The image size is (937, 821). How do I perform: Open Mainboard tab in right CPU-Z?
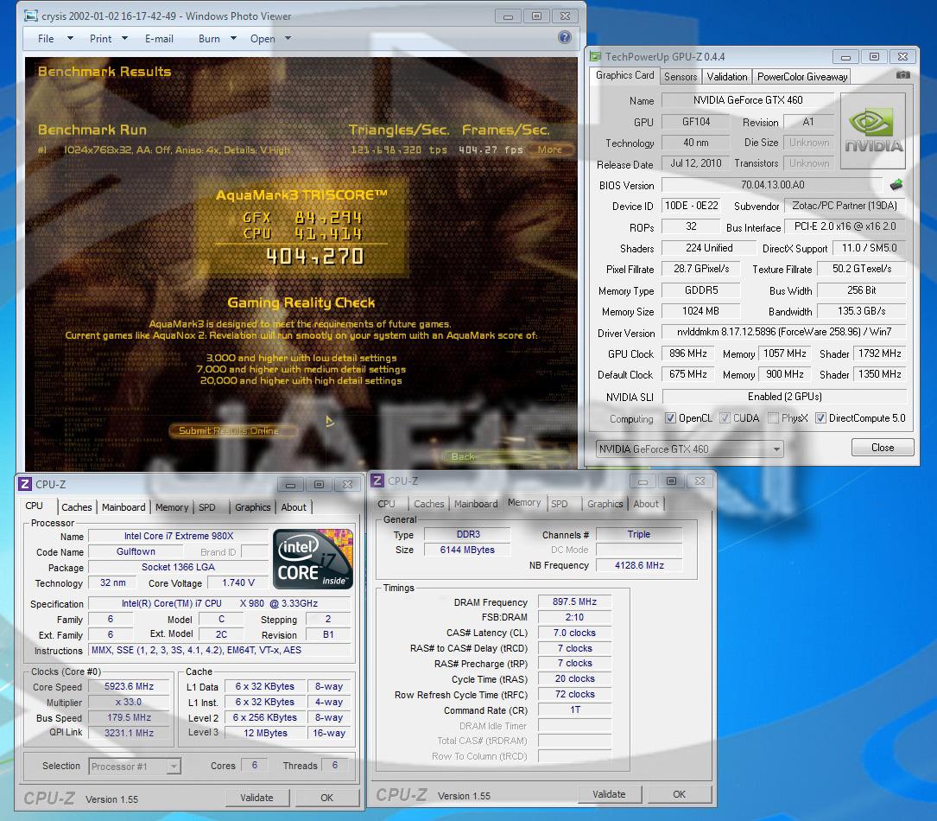click(476, 504)
